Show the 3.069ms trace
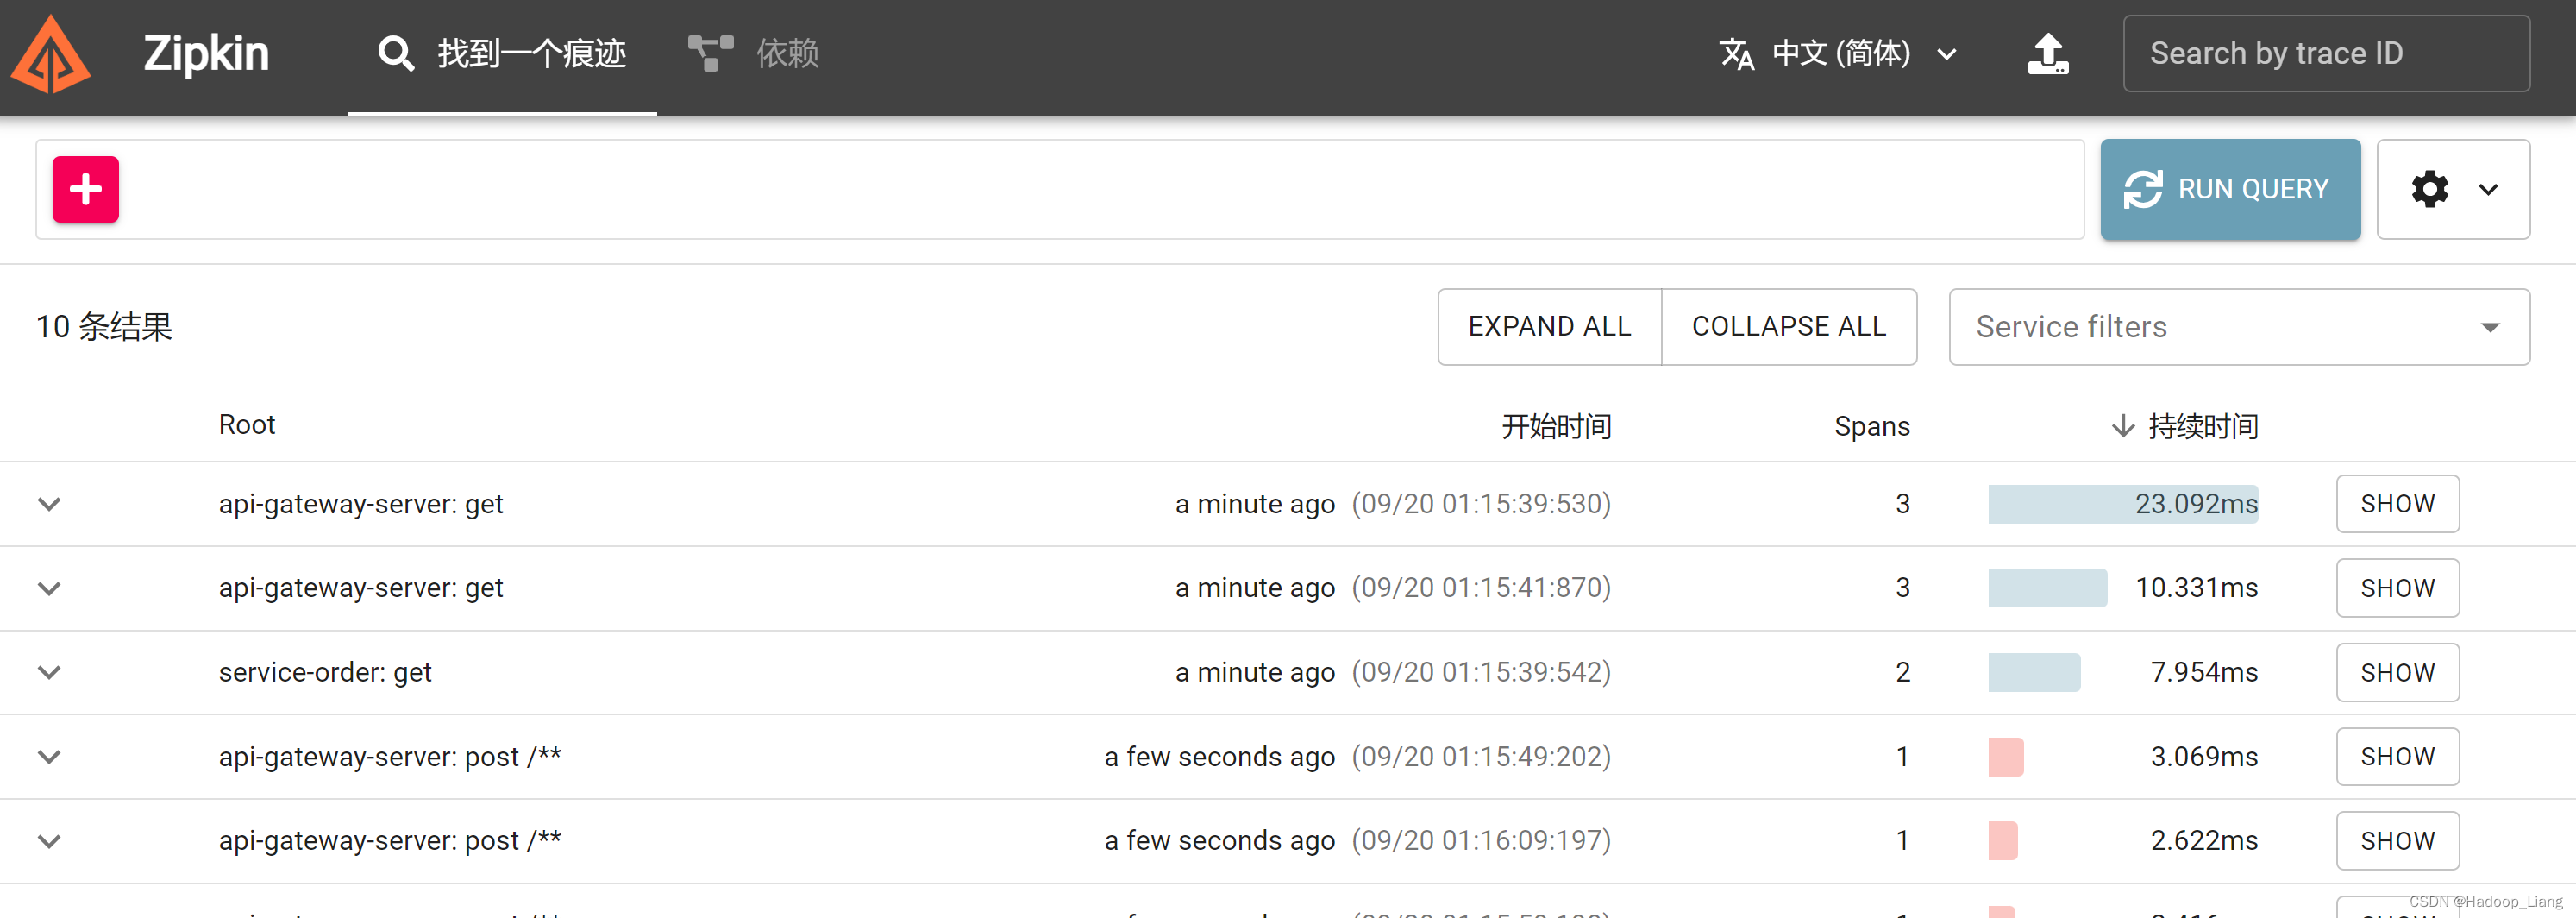Screen dimensions: 2576x918 pyautogui.click(x=2397, y=757)
